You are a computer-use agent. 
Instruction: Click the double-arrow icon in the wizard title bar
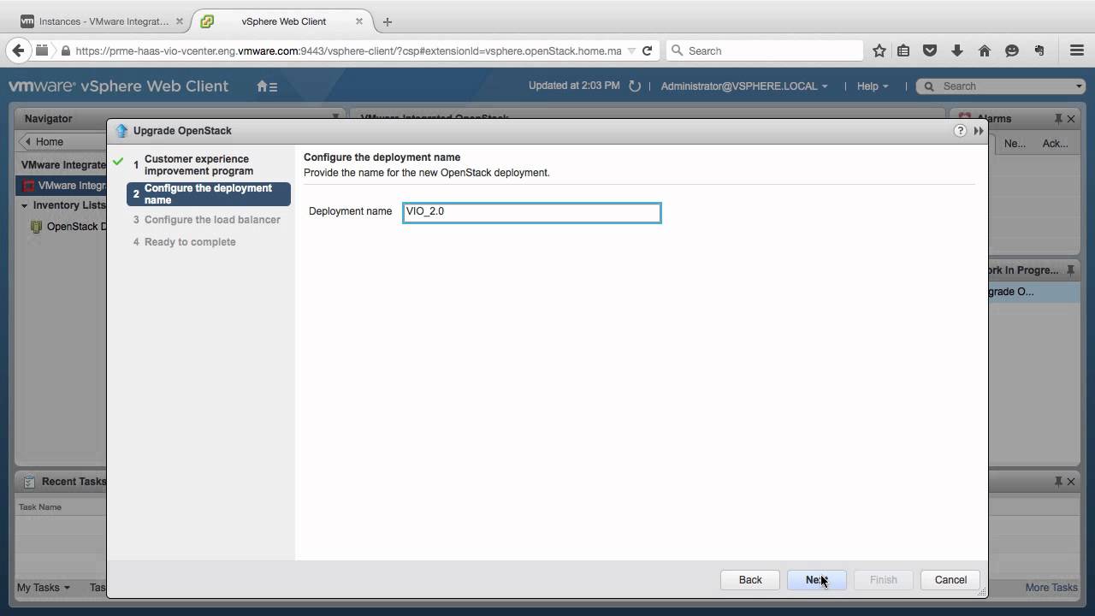coord(979,131)
